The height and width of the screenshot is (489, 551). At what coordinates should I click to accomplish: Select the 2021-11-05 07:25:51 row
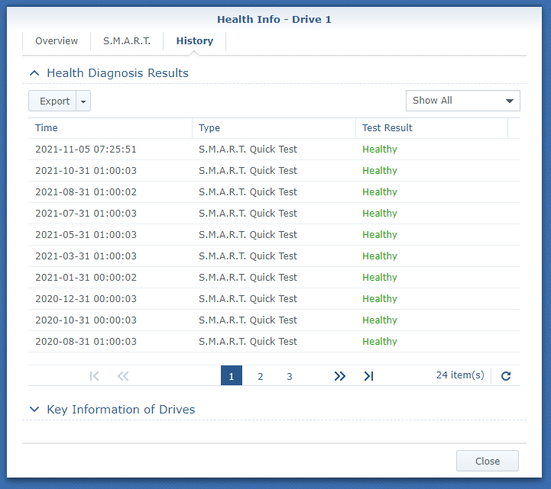(274, 150)
